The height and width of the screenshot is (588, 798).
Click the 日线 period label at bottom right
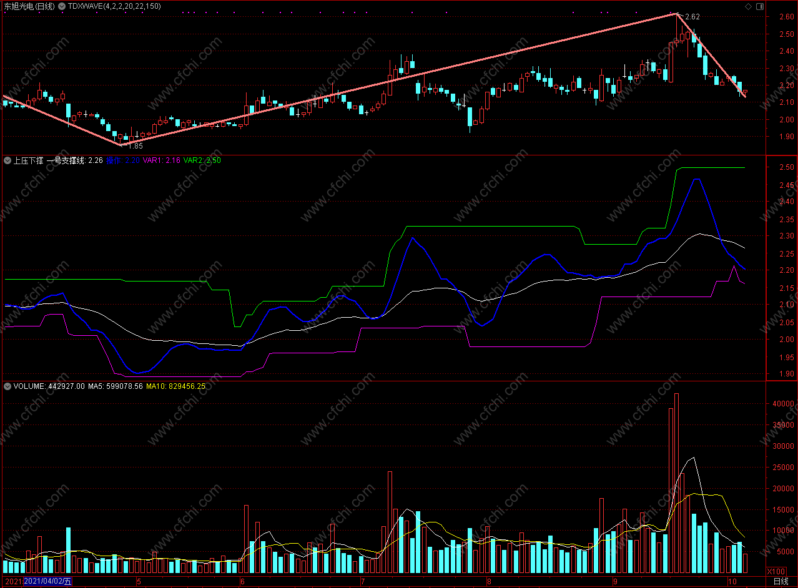pyautogui.click(x=781, y=581)
